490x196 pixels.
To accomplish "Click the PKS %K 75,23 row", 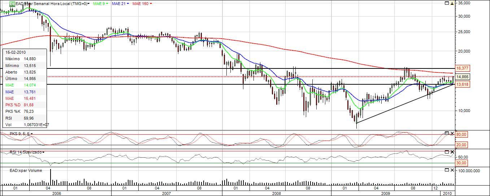I will pos(25,111).
